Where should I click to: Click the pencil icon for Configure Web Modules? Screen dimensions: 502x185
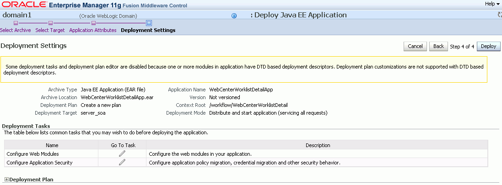(122, 153)
